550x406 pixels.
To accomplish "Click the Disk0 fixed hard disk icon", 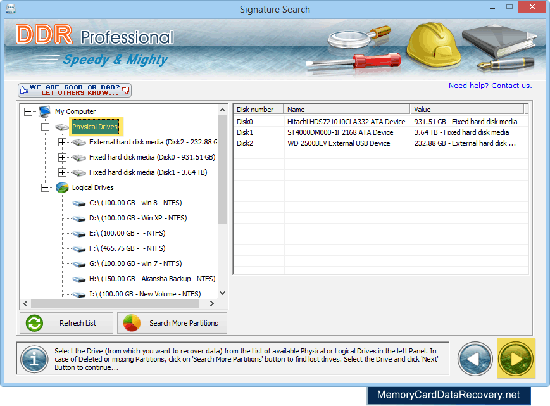I will tap(79, 158).
